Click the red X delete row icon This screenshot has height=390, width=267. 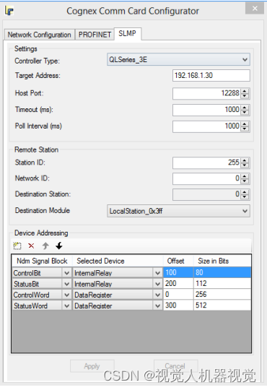(x=31, y=246)
